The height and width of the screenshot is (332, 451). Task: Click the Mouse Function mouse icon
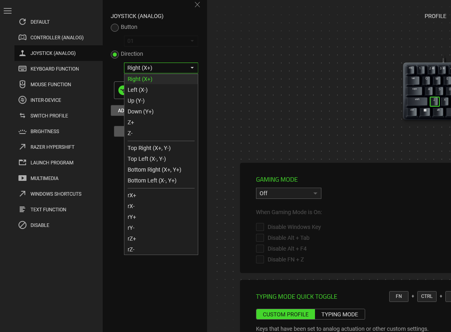point(22,84)
